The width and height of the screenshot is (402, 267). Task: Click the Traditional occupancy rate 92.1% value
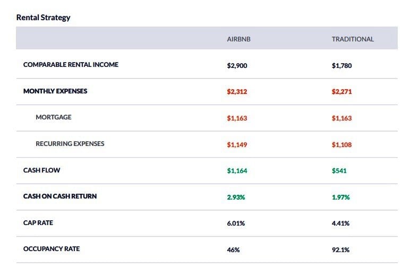click(x=340, y=249)
